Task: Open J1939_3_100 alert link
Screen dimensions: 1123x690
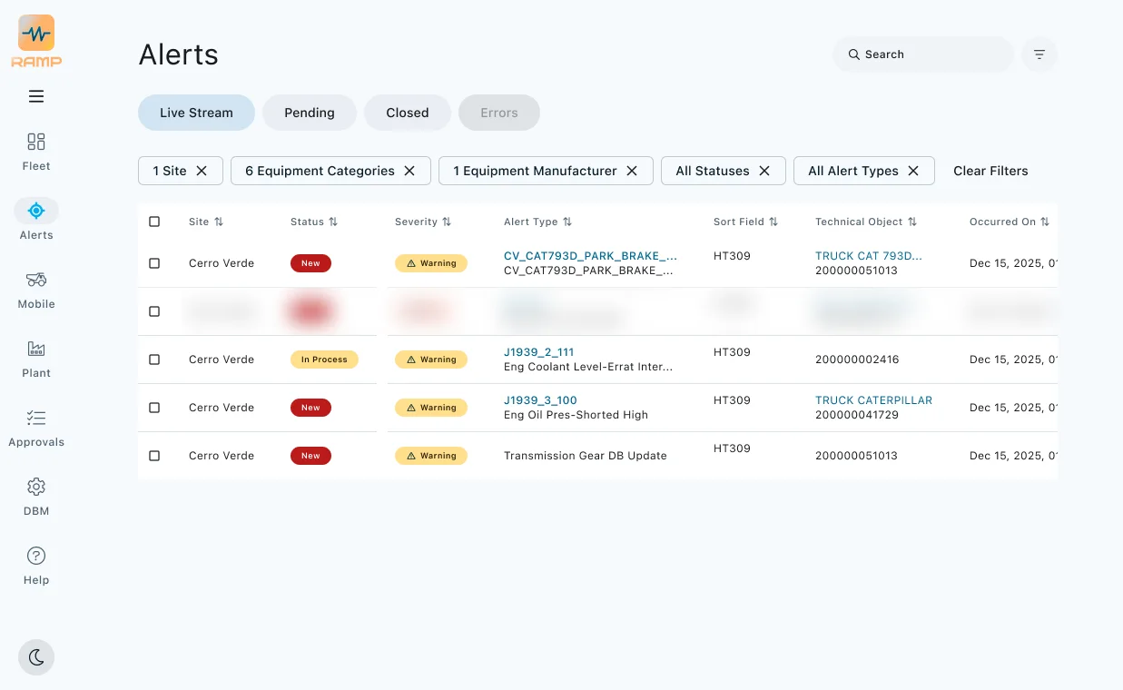Action: pyautogui.click(x=540, y=400)
